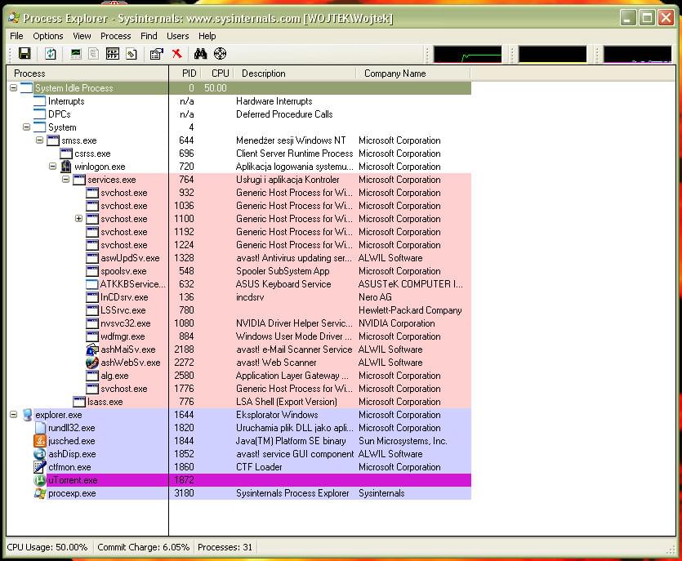
Task: Open the File menu
Action: click(x=16, y=36)
